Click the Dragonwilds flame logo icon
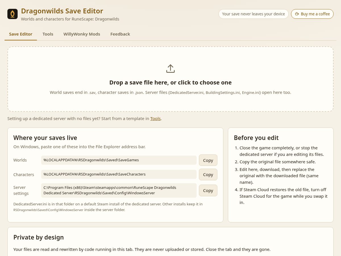 pos(13,14)
